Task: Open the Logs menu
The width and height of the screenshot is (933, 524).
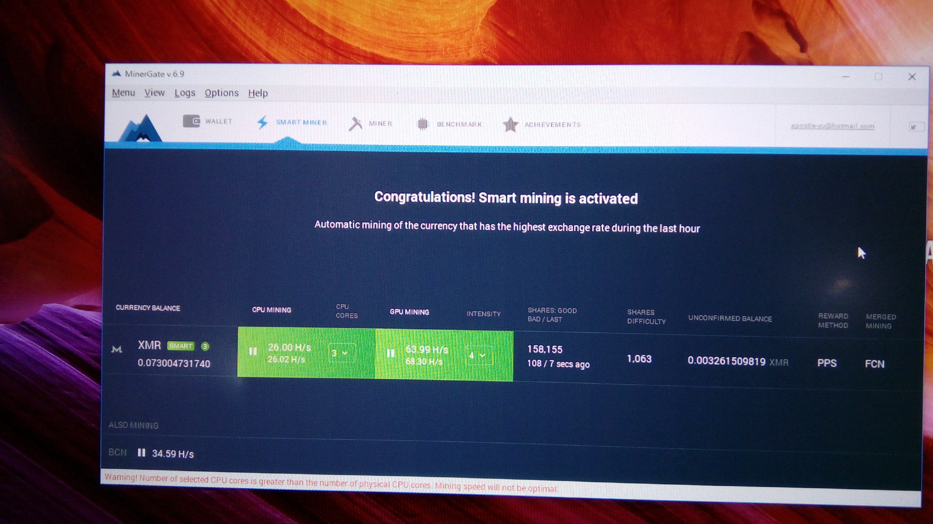Action: (x=185, y=93)
